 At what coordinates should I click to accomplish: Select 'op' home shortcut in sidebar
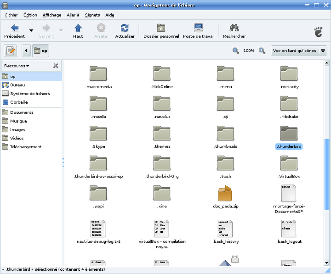[32, 76]
